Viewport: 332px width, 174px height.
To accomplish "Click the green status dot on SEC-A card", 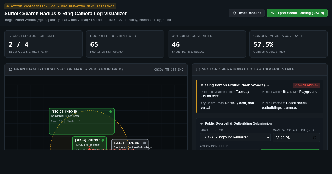I will tap(103, 140).
